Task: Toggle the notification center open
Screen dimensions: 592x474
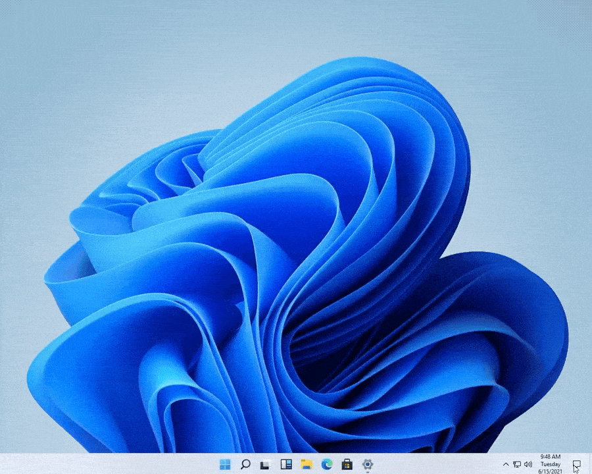Action: (x=577, y=463)
